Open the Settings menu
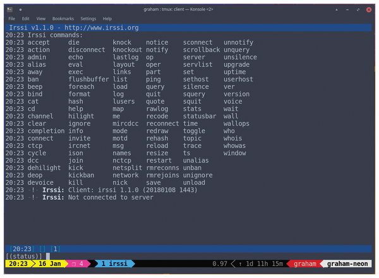The height and width of the screenshot is (278, 379). [x=88, y=18]
